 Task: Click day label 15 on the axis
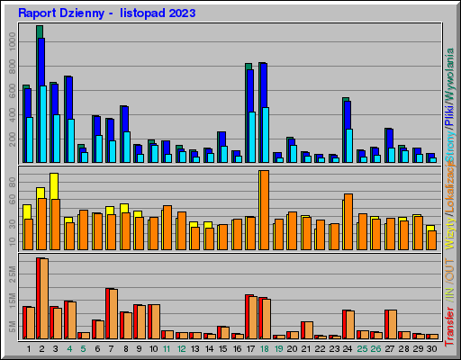coord(222,349)
